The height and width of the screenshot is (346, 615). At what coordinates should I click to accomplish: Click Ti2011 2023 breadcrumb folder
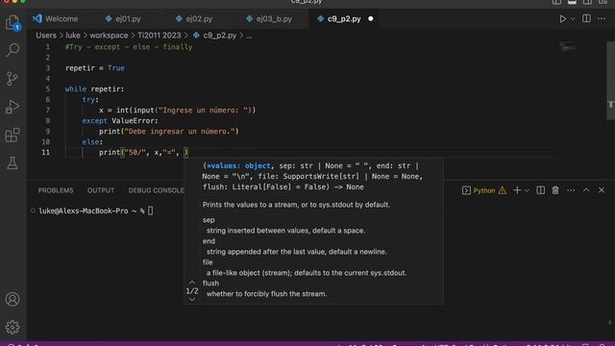coord(160,36)
